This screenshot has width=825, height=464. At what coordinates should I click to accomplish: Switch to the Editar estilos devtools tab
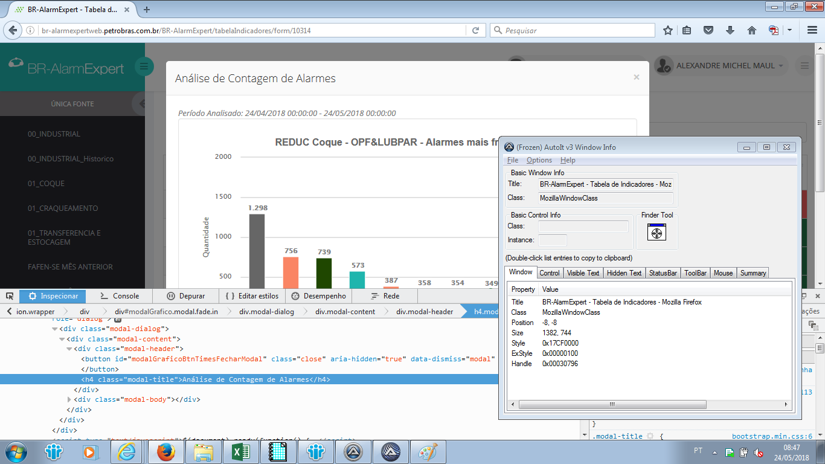[251, 296]
